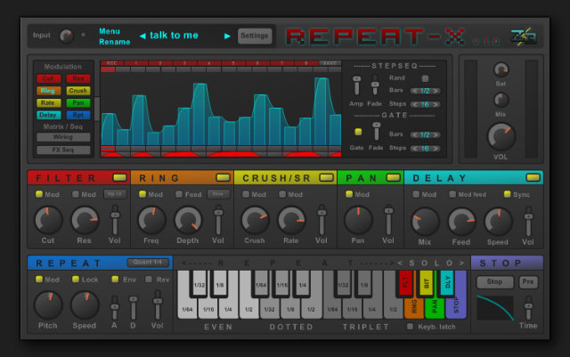Click the red FLT solo key
This screenshot has width=570, height=357.
point(406,282)
